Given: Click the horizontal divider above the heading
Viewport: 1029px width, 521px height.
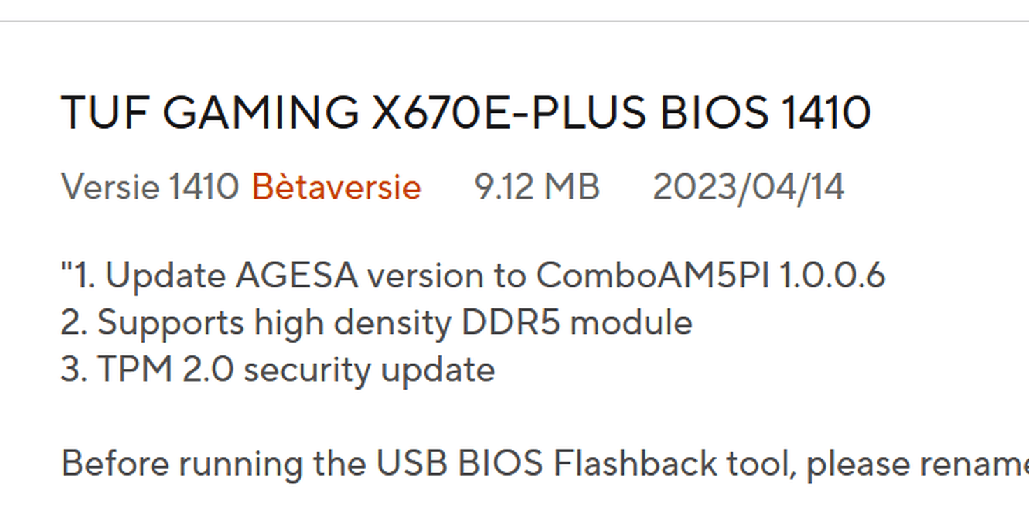Looking at the screenshot, I should [514, 22].
